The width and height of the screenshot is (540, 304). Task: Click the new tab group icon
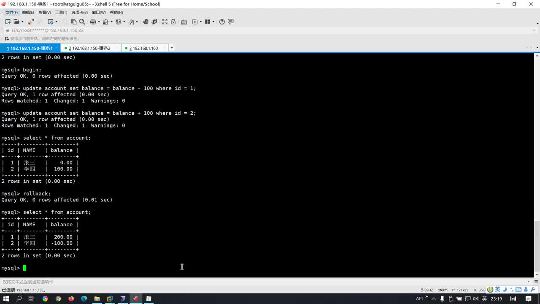pos(195,22)
